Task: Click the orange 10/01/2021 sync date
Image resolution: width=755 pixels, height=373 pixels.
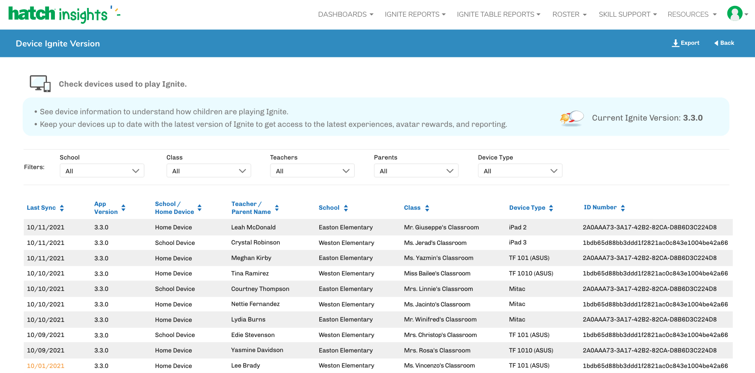Action: pyautogui.click(x=46, y=366)
